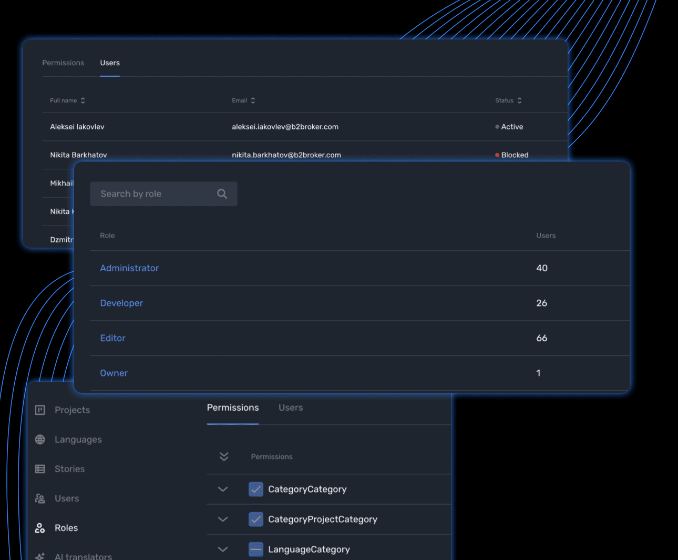Click the search magnifier in the role search bar

coord(222,194)
